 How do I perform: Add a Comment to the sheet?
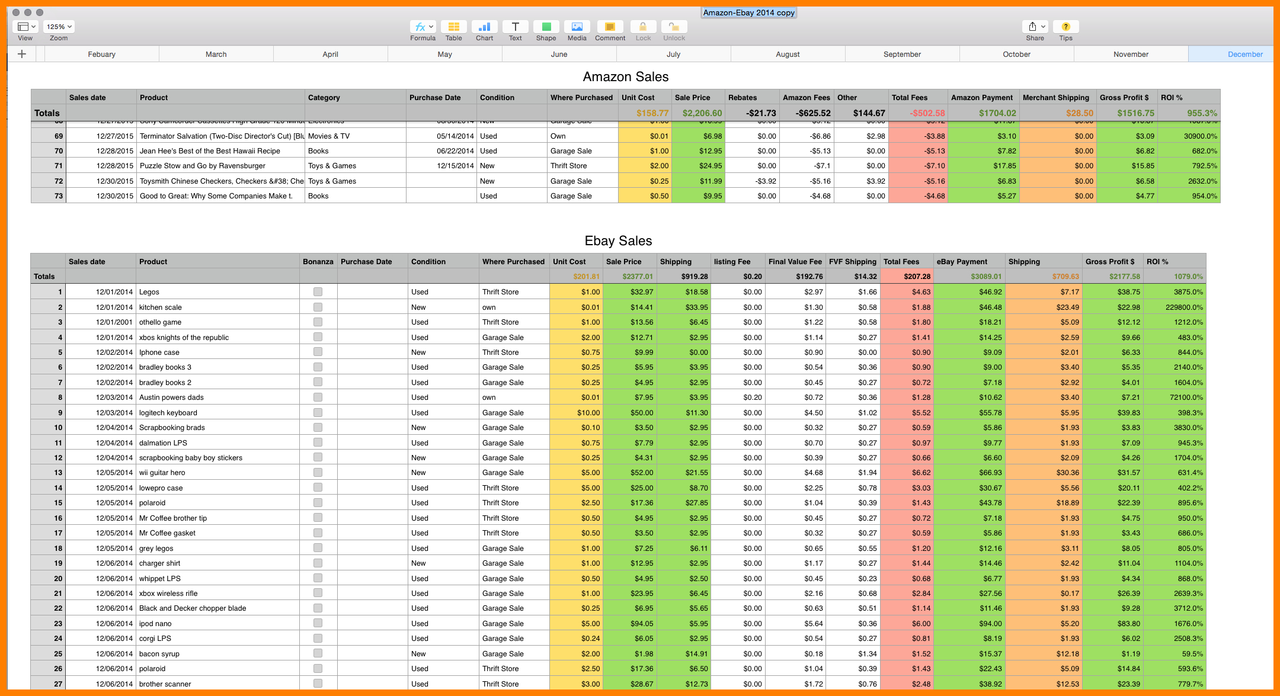click(x=610, y=27)
